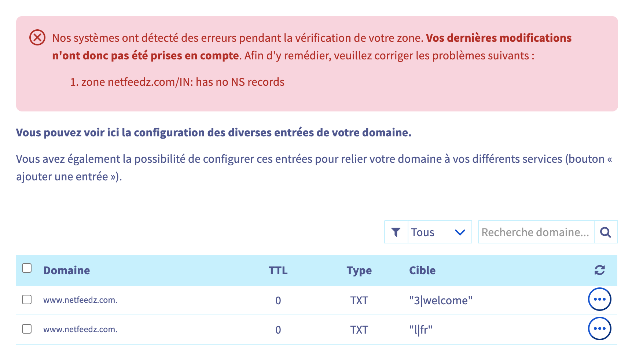The width and height of the screenshot is (632, 360).
Task: Open the "Tous" record type dropdown
Action: pyautogui.click(x=439, y=232)
